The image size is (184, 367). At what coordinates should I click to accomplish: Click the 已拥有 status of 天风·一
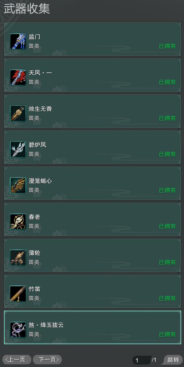tap(168, 82)
